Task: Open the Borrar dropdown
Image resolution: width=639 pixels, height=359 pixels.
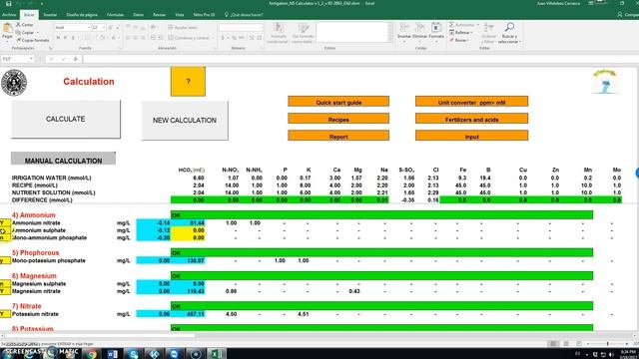Action: [459, 40]
